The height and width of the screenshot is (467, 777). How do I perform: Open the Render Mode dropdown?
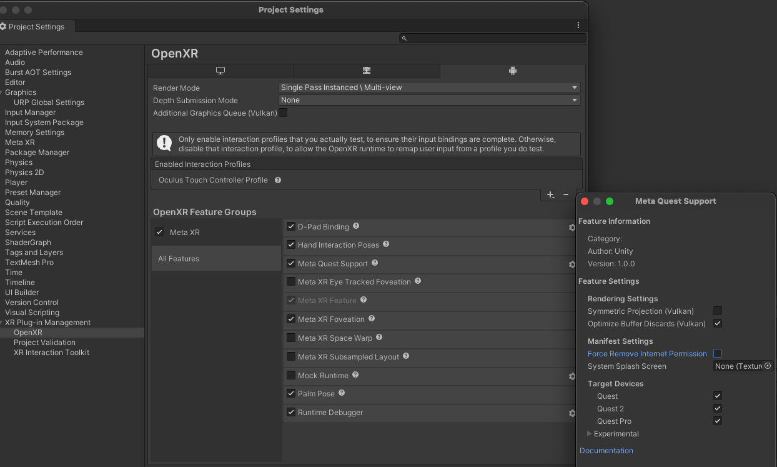point(429,88)
